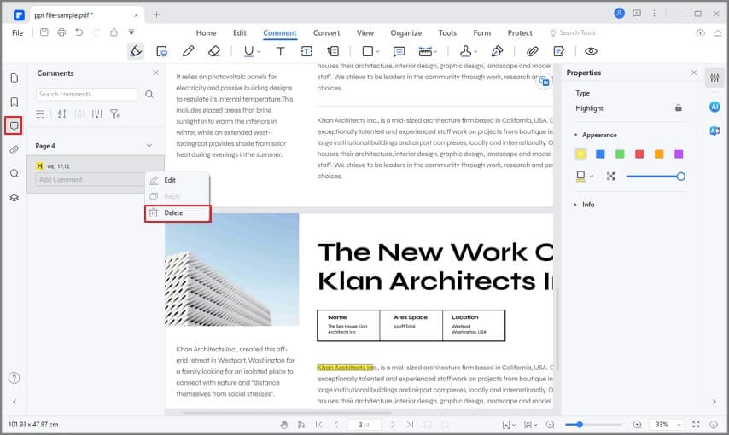Undo the last action

point(79,32)
